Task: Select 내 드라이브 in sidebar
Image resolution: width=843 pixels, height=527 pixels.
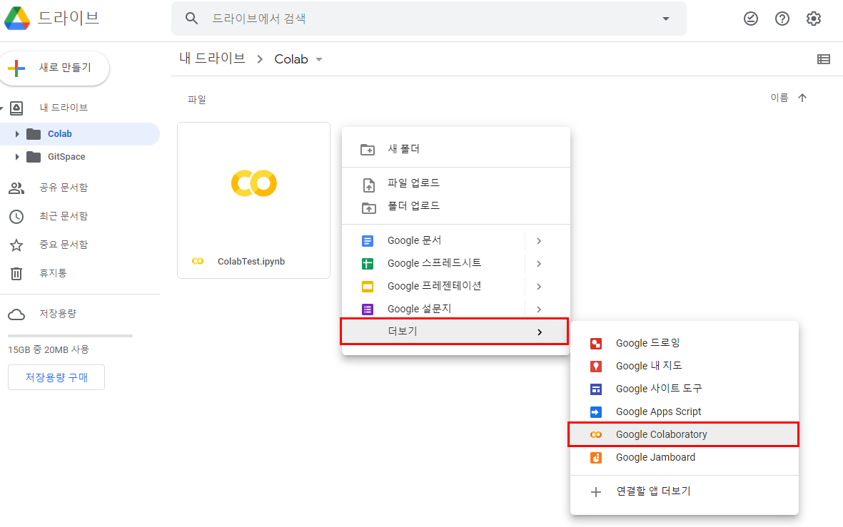Action: [x=64, y=108]
